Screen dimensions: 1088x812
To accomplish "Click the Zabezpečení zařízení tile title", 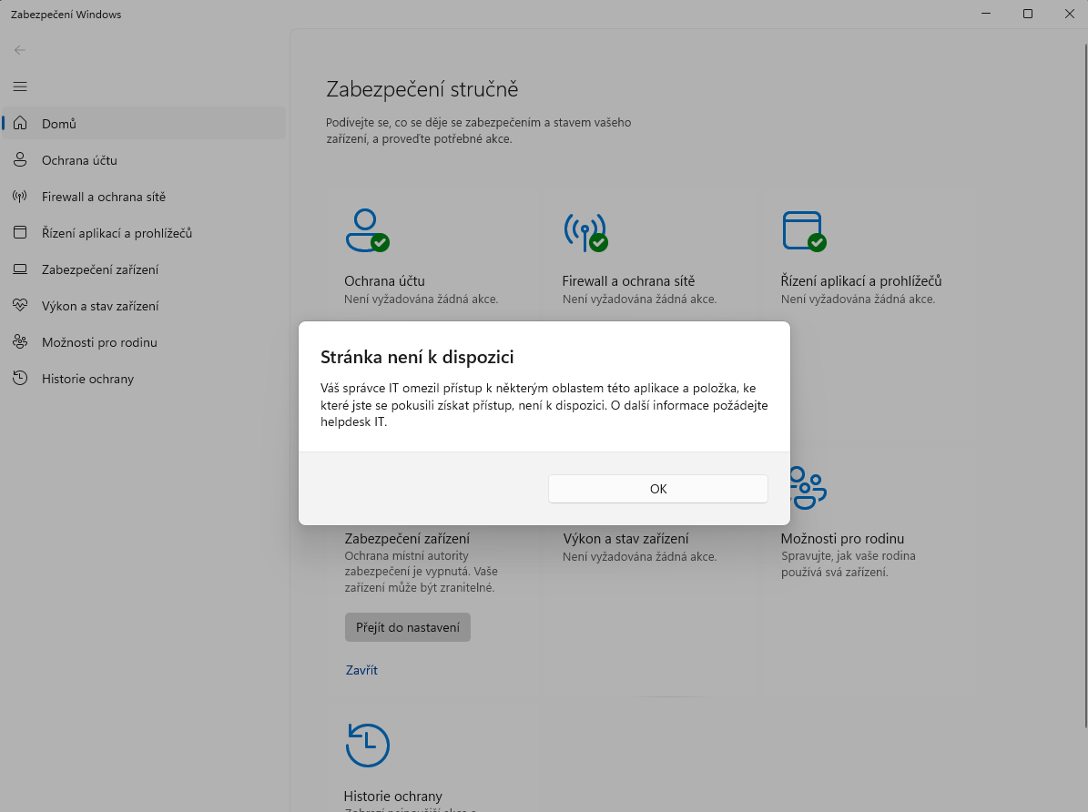I will [407, 539].
